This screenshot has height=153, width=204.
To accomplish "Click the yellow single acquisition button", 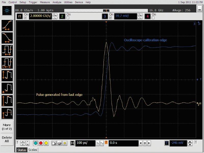I will pyautogui.click(x=46, y=143).
